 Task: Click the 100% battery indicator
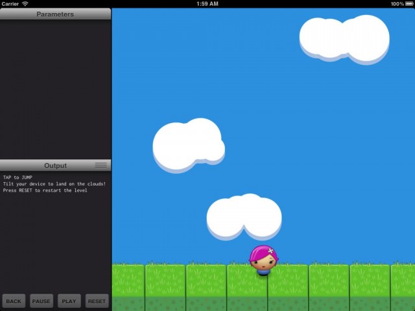402,4
